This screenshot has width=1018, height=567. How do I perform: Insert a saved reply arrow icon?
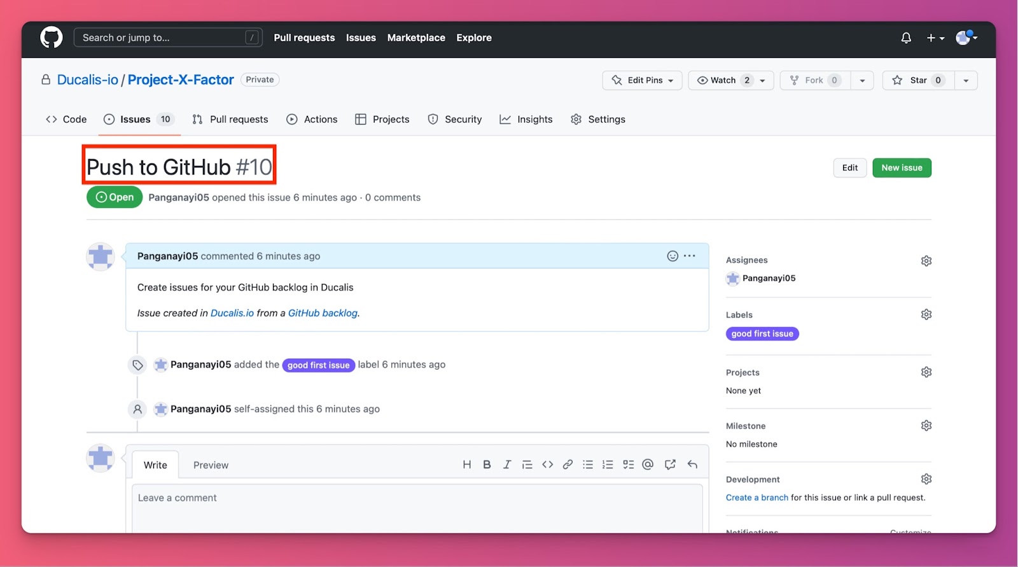coord(692,465)
